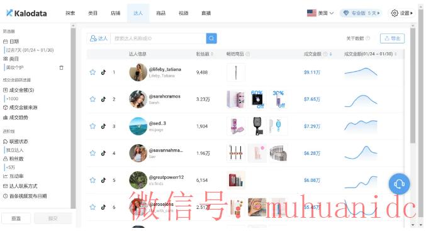The height and width of the screenshot is (231, 426).
Task: Click the 过去7天 (01/24 ~ 01/30) date value
Action: click(x=30, y=50)
